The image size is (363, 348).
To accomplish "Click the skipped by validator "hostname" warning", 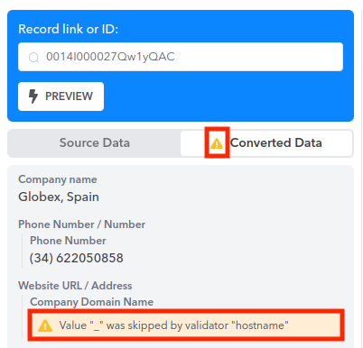I will pos(186,325).
